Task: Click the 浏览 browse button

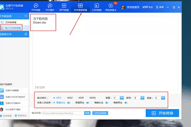Action: (87, 113)
